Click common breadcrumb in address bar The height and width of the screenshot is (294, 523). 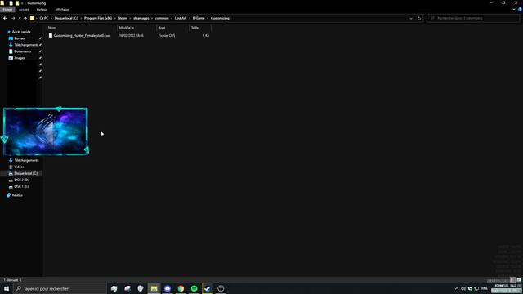pyautogui.click(x=162, y=18)
